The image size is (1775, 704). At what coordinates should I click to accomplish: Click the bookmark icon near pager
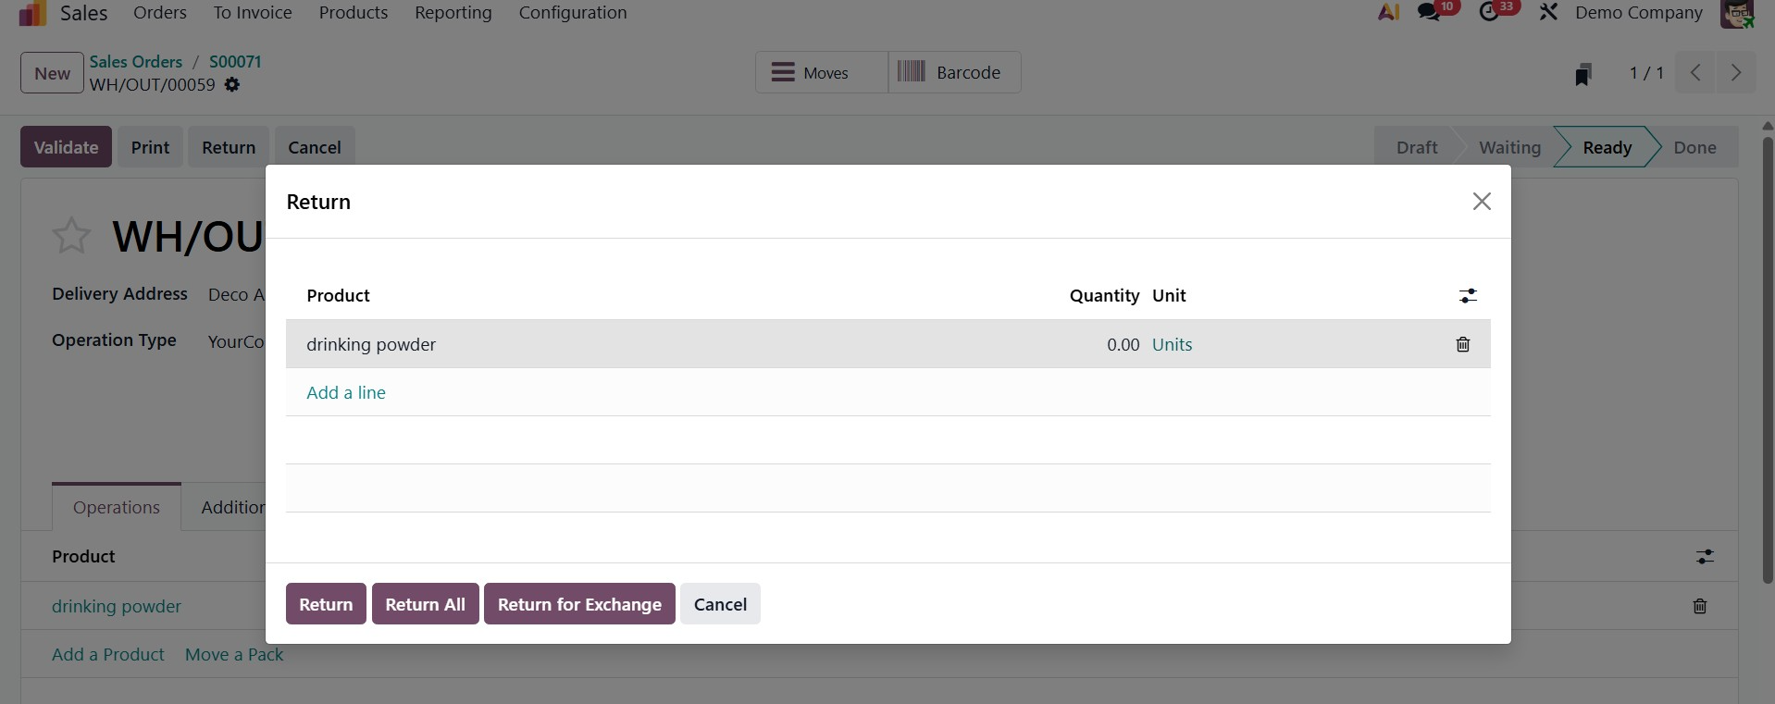[1583, 74]
